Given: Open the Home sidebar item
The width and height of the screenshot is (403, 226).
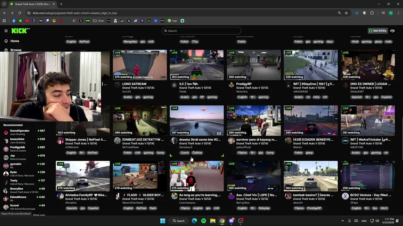Looking at the screenshot, I should pos(14,41).
